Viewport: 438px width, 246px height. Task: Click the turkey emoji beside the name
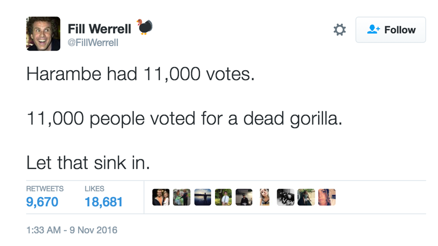click(145, 27)
